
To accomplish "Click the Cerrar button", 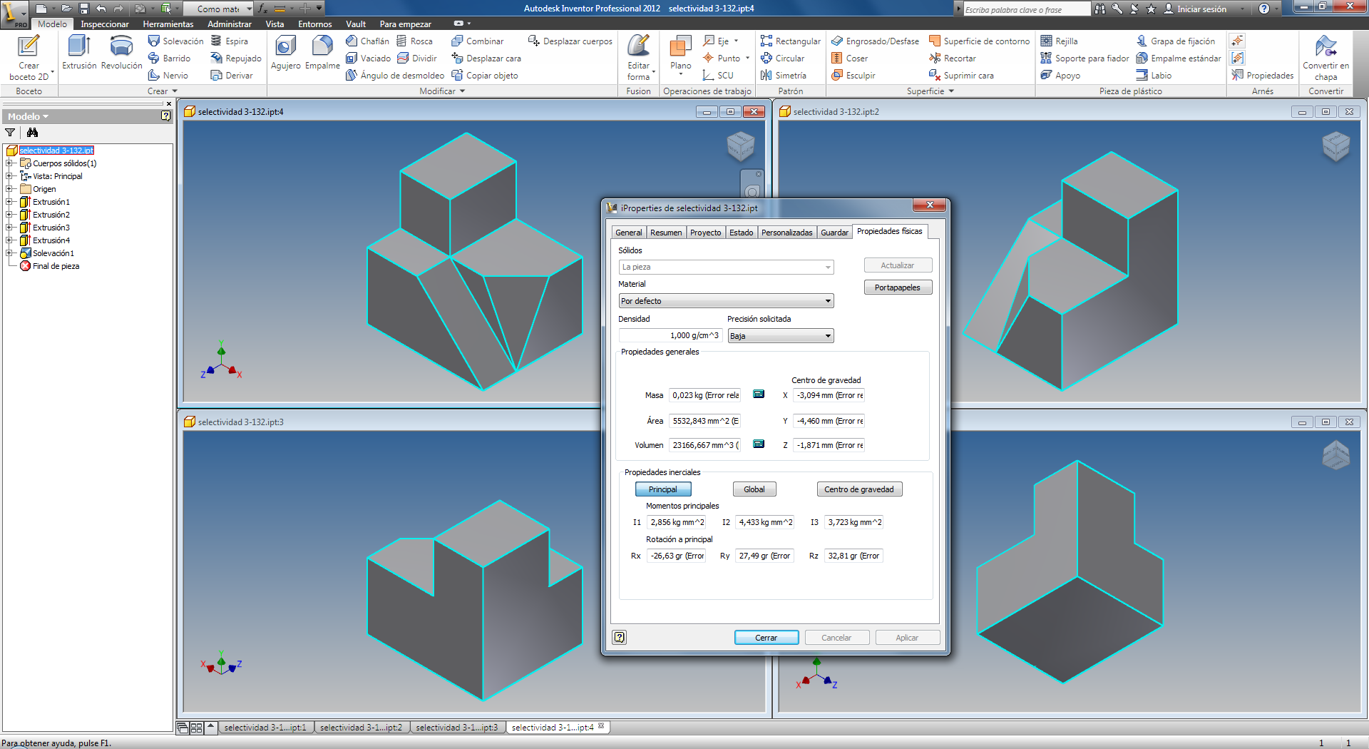I will [766, 638].
